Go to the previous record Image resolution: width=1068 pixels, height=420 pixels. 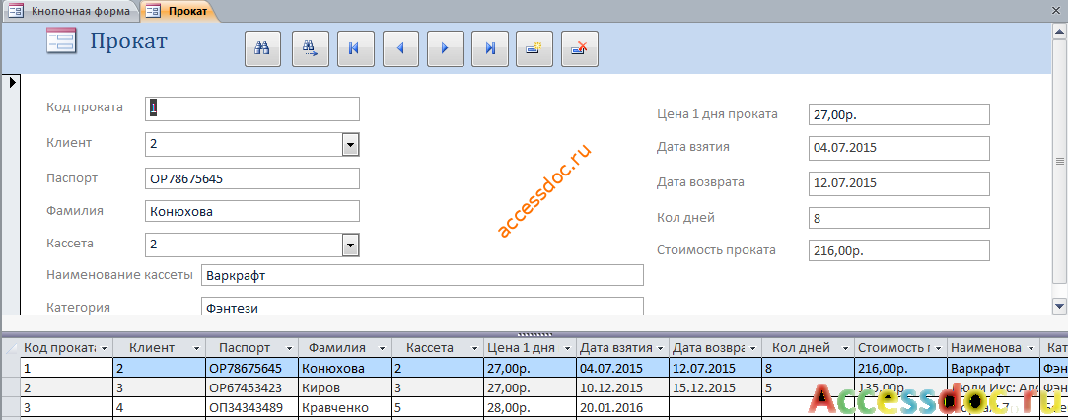click(x=400, y=48)
